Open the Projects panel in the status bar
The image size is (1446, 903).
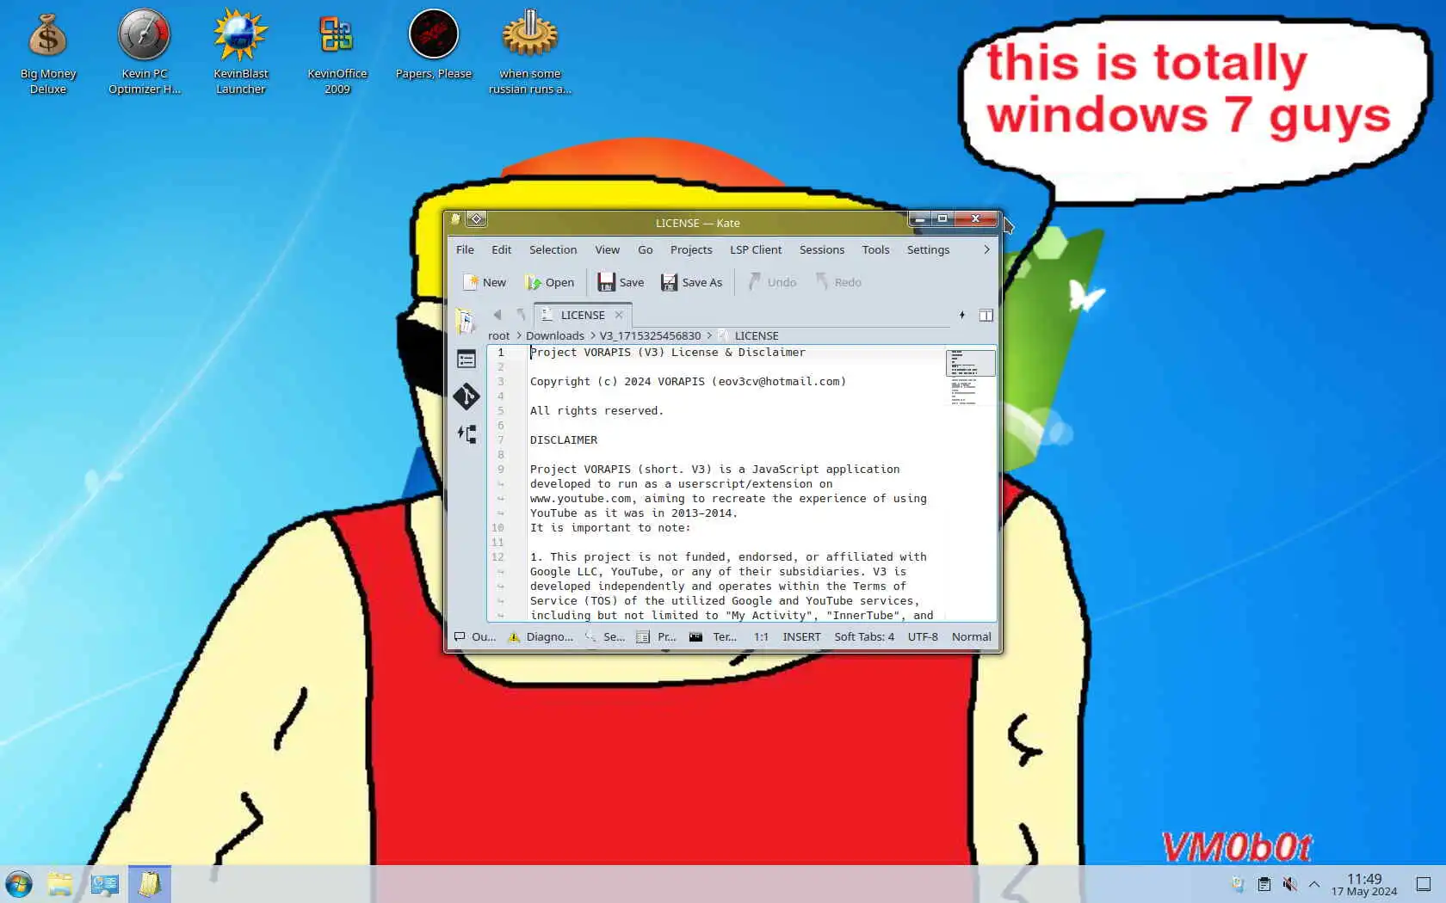point(657,636)
